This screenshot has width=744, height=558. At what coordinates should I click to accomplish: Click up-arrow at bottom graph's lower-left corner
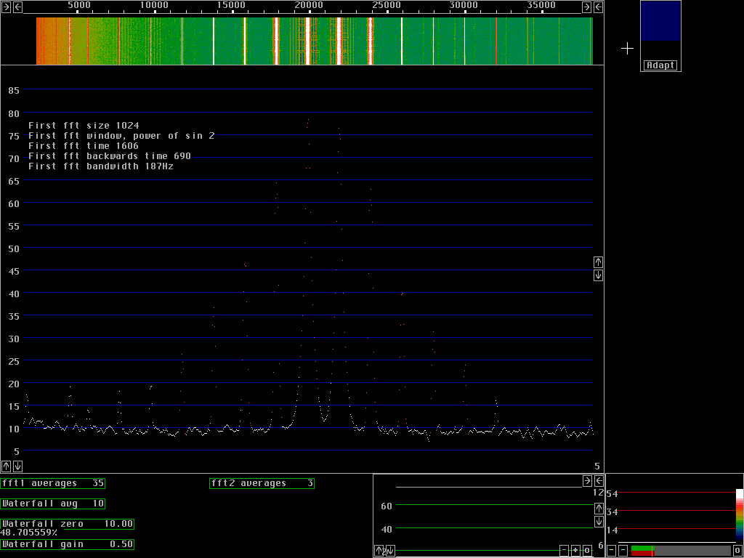(379, 551)
